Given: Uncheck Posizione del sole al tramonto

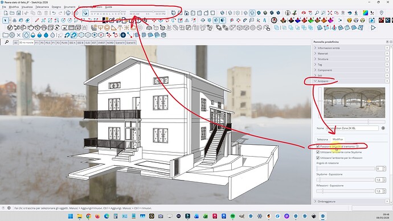Looking at the screenshot, I should pyautogui.click(x=318, y=146).
